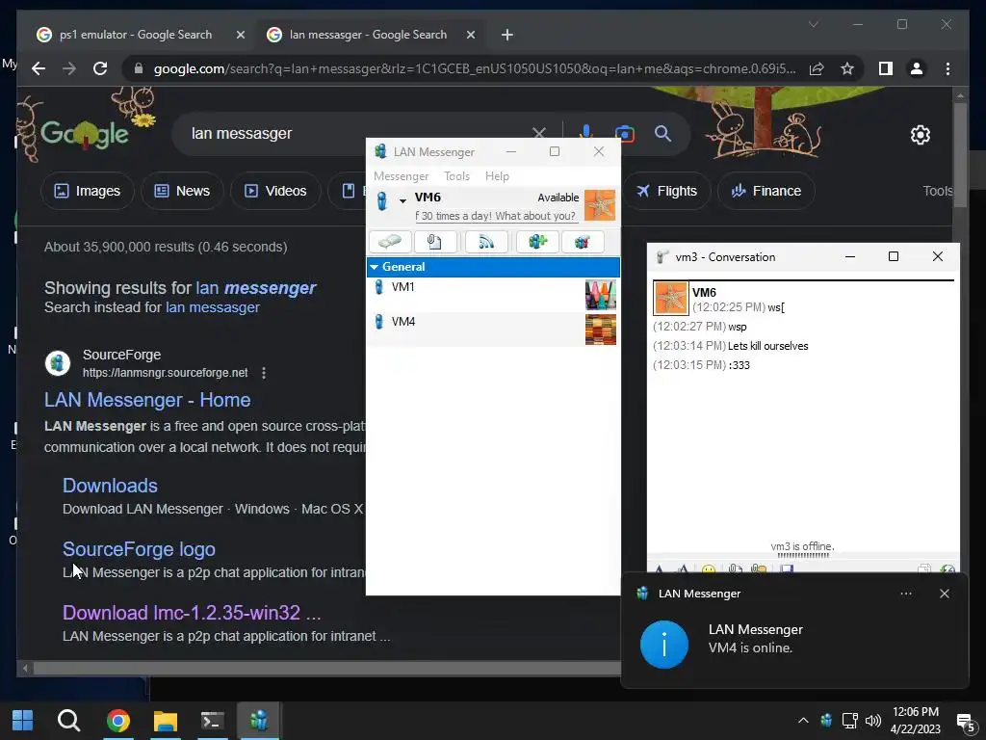Open the VM6 status dropdown arrow
This screenshot has width=986, height=740.
pyautogui.click(x=402, y=201)
